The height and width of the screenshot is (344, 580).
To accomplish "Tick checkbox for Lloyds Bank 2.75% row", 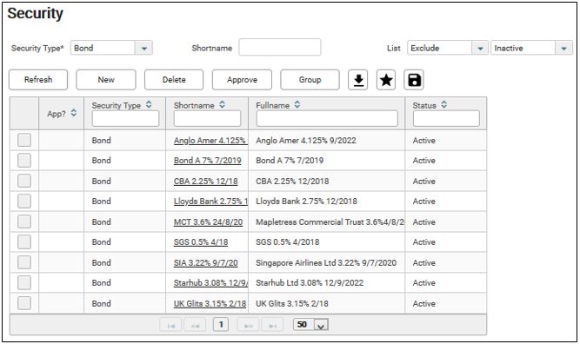I will 24,202.
